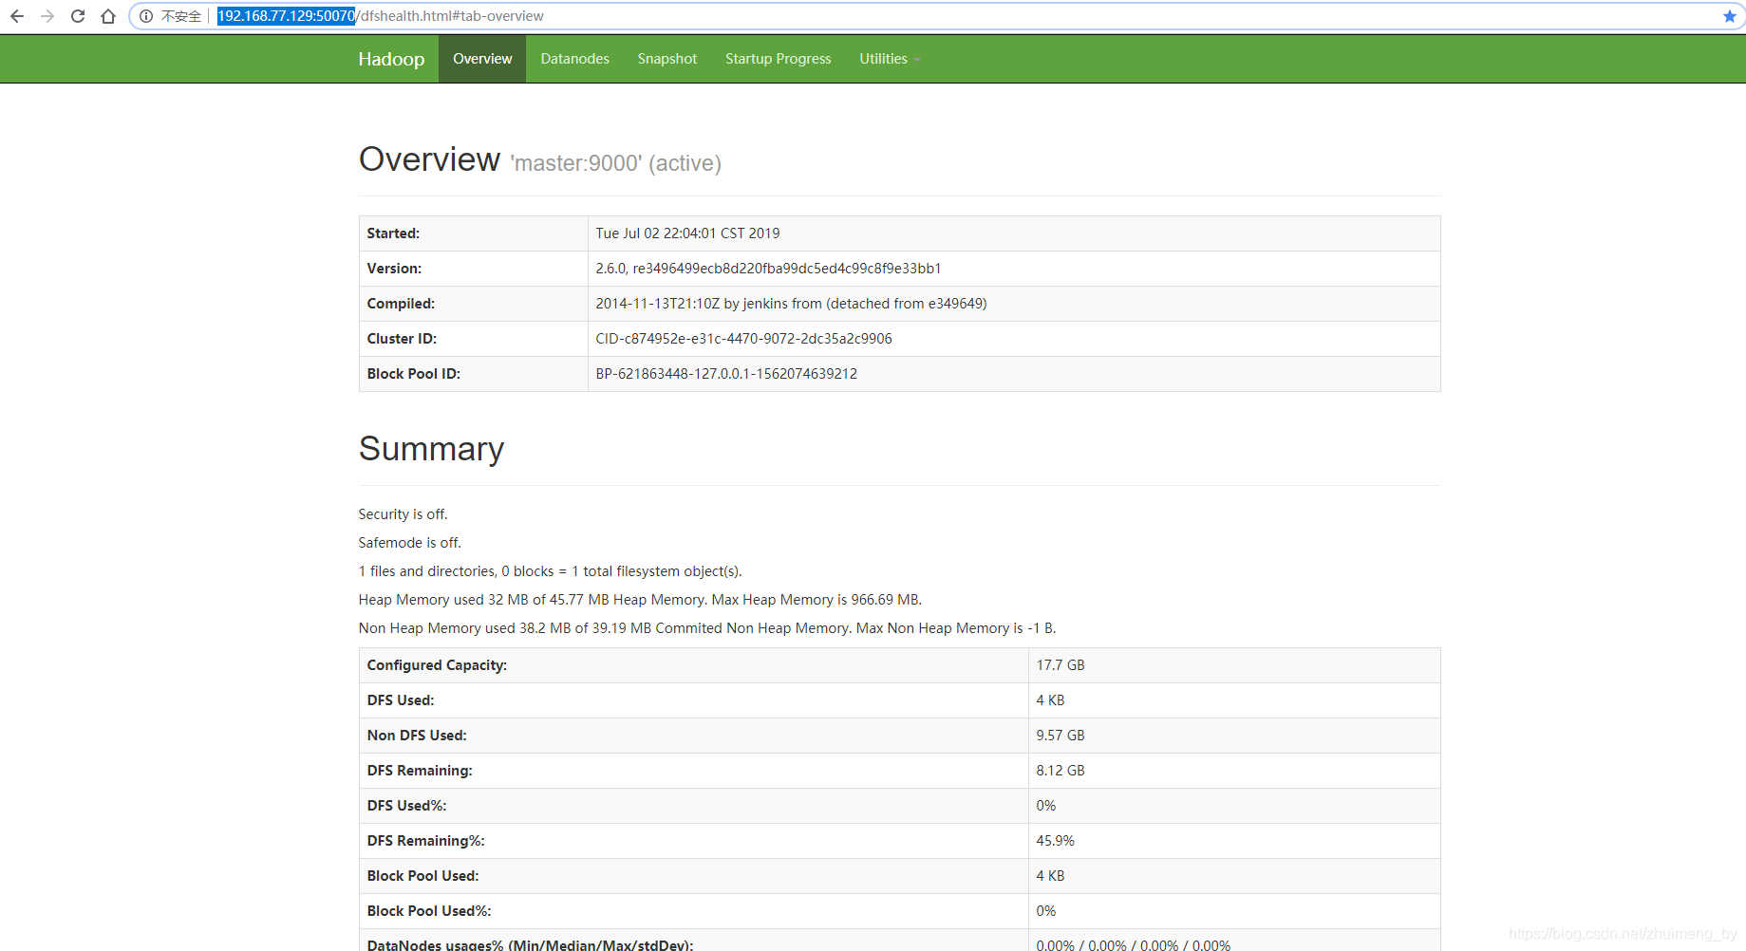The width and height of the screenshot is (1746, 951).
Task: Select the Cluster ID value CID-c874952e
Action: 743,339
